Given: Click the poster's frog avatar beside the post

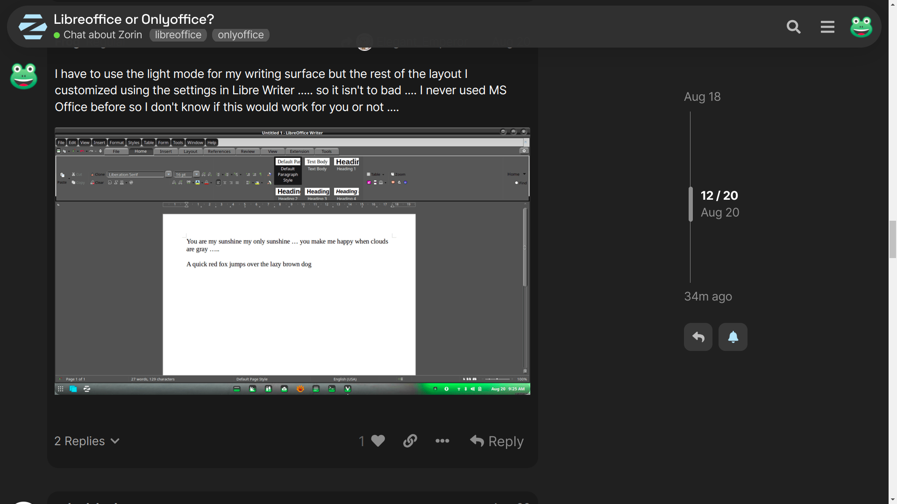Looking at the screenshot, I should click(24, 76).
